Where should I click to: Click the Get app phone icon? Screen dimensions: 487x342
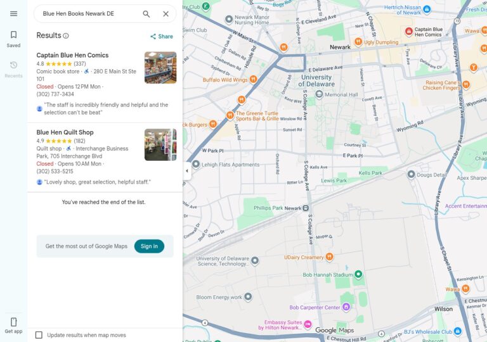coord(14,326)
